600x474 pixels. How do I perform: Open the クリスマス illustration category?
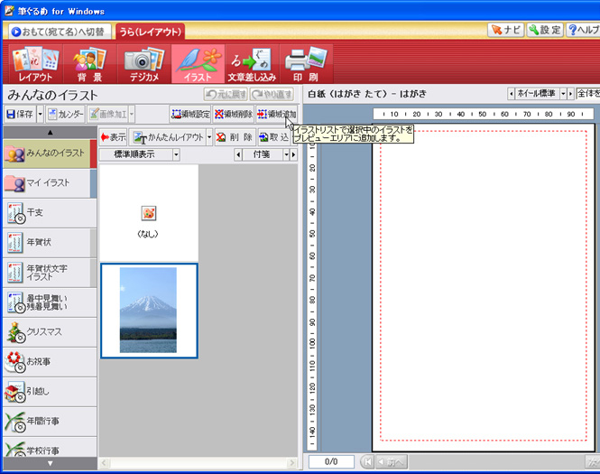click(45, 331)
